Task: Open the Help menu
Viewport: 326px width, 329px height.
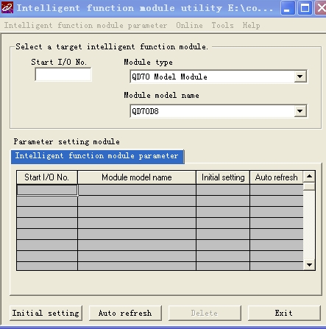Action: click(251, 26)
